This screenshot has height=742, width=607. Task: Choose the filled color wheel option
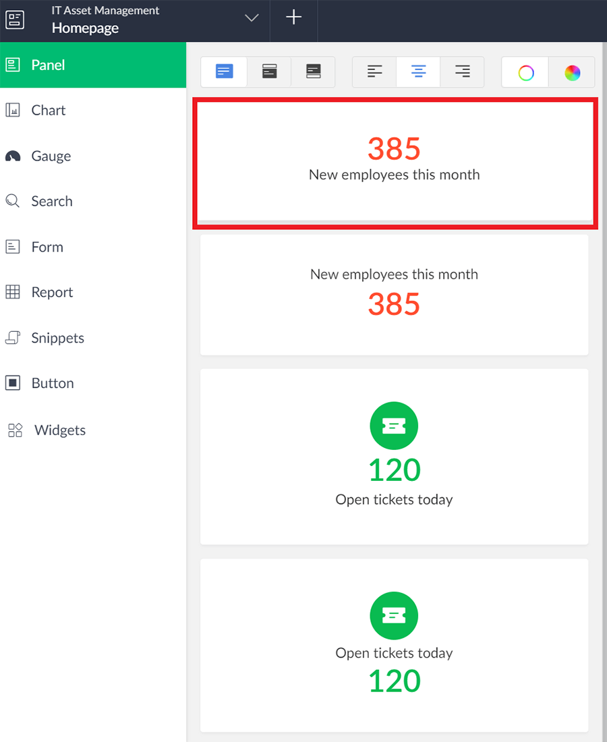click(572, 72)
